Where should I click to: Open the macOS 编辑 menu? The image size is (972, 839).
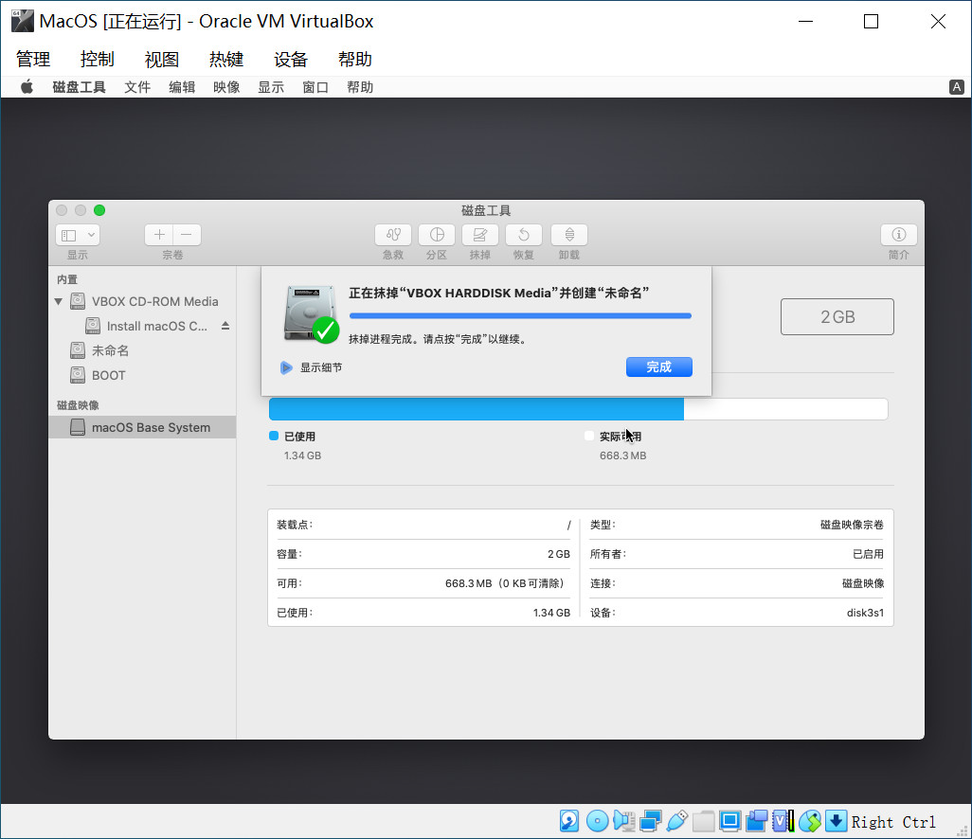[x=182, y=87]
